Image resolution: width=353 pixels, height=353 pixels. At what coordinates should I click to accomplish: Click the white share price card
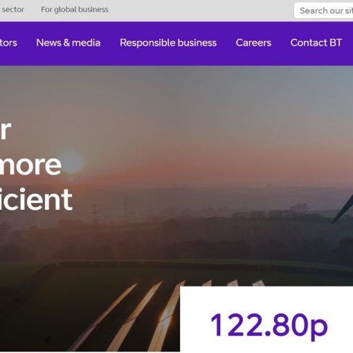(266, 319)
